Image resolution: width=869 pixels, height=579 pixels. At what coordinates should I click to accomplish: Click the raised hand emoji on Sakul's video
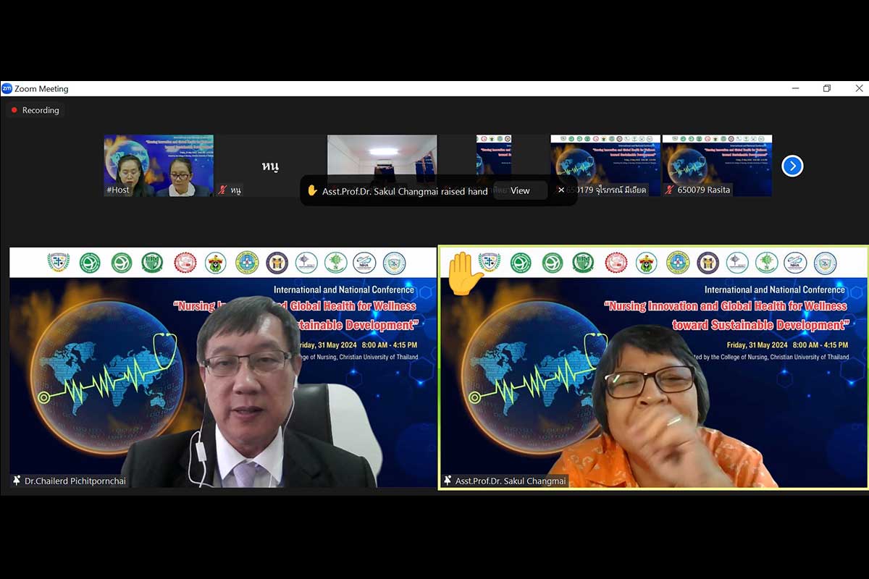pos(463,274)
